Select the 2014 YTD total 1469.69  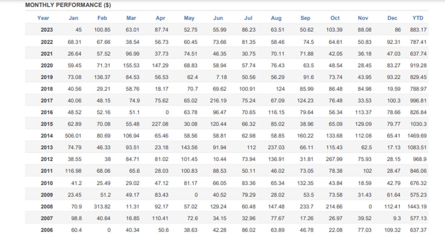pos(417,136)
